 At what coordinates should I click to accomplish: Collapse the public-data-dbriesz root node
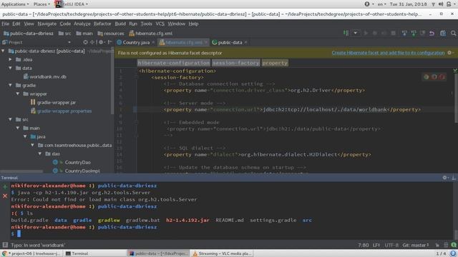coord(3,51)
